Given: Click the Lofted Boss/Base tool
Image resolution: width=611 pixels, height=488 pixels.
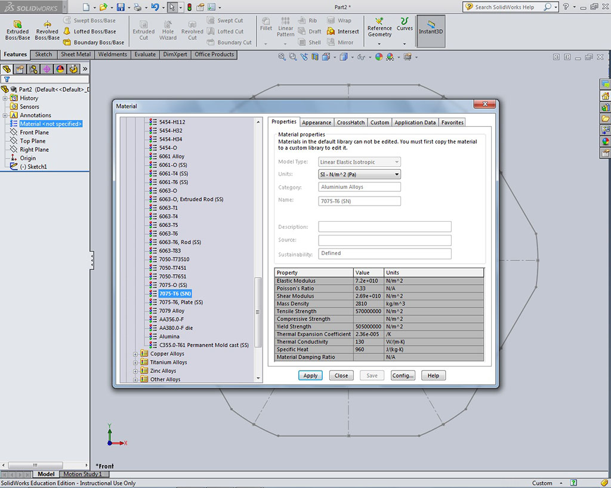Looking at the screenshot, I should pyautogui.click(x=89, y=32).
